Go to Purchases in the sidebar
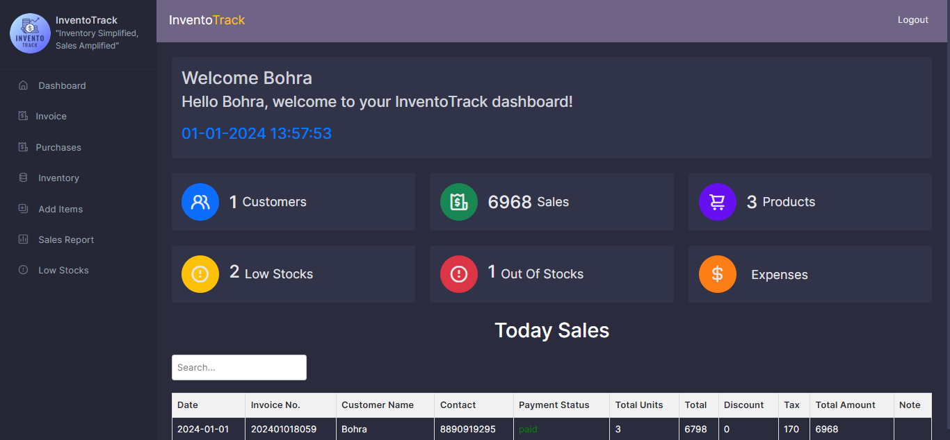Viewport: 950px width, 440px height. point(58,147)
